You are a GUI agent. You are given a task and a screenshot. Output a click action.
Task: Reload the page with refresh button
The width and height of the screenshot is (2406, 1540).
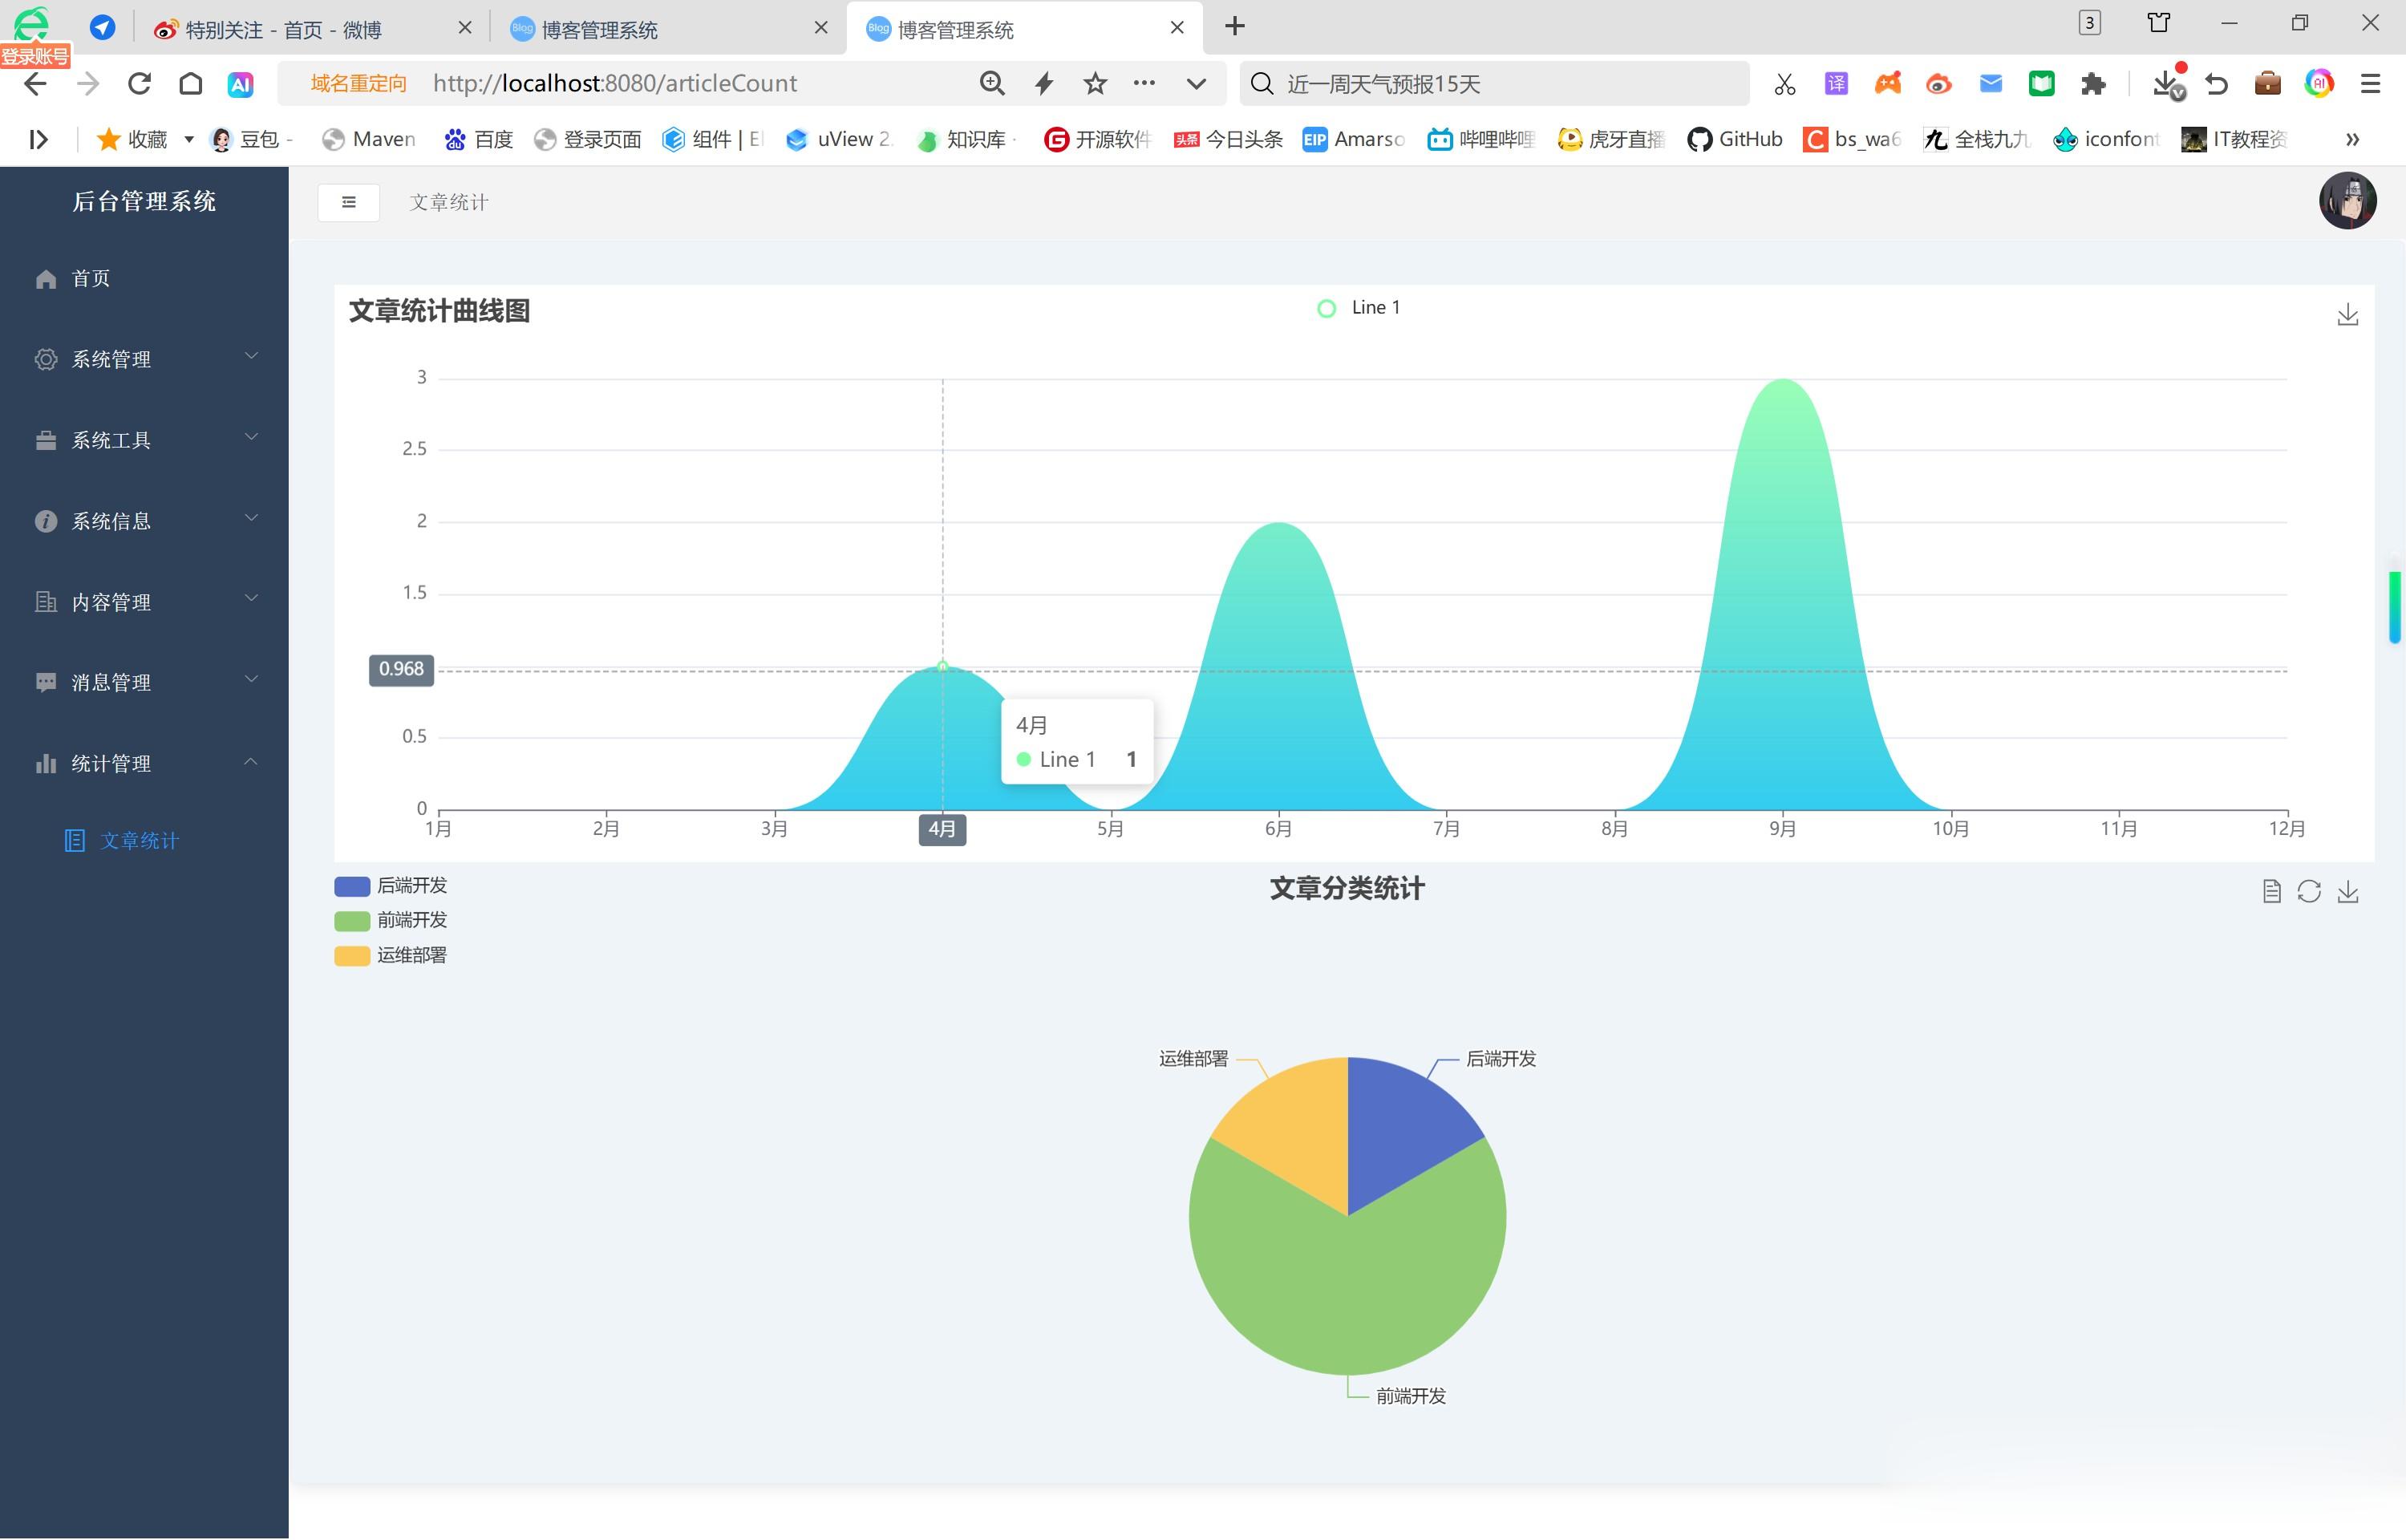[139, 83]
